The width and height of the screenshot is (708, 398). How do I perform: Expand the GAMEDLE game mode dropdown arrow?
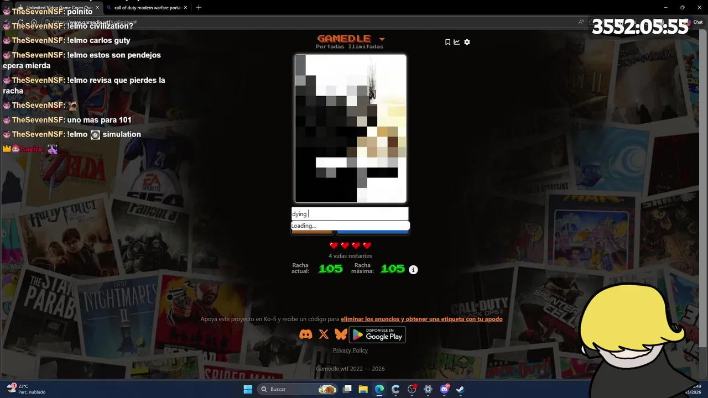[x=382, y=39]
